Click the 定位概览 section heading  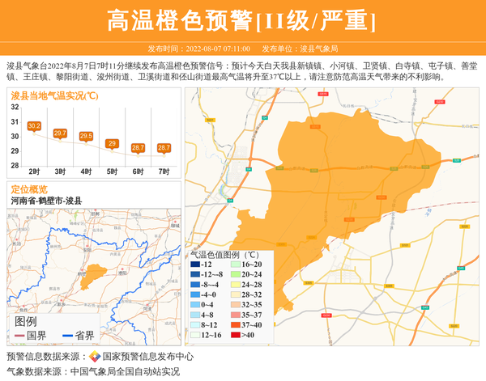tap(29, 188)
